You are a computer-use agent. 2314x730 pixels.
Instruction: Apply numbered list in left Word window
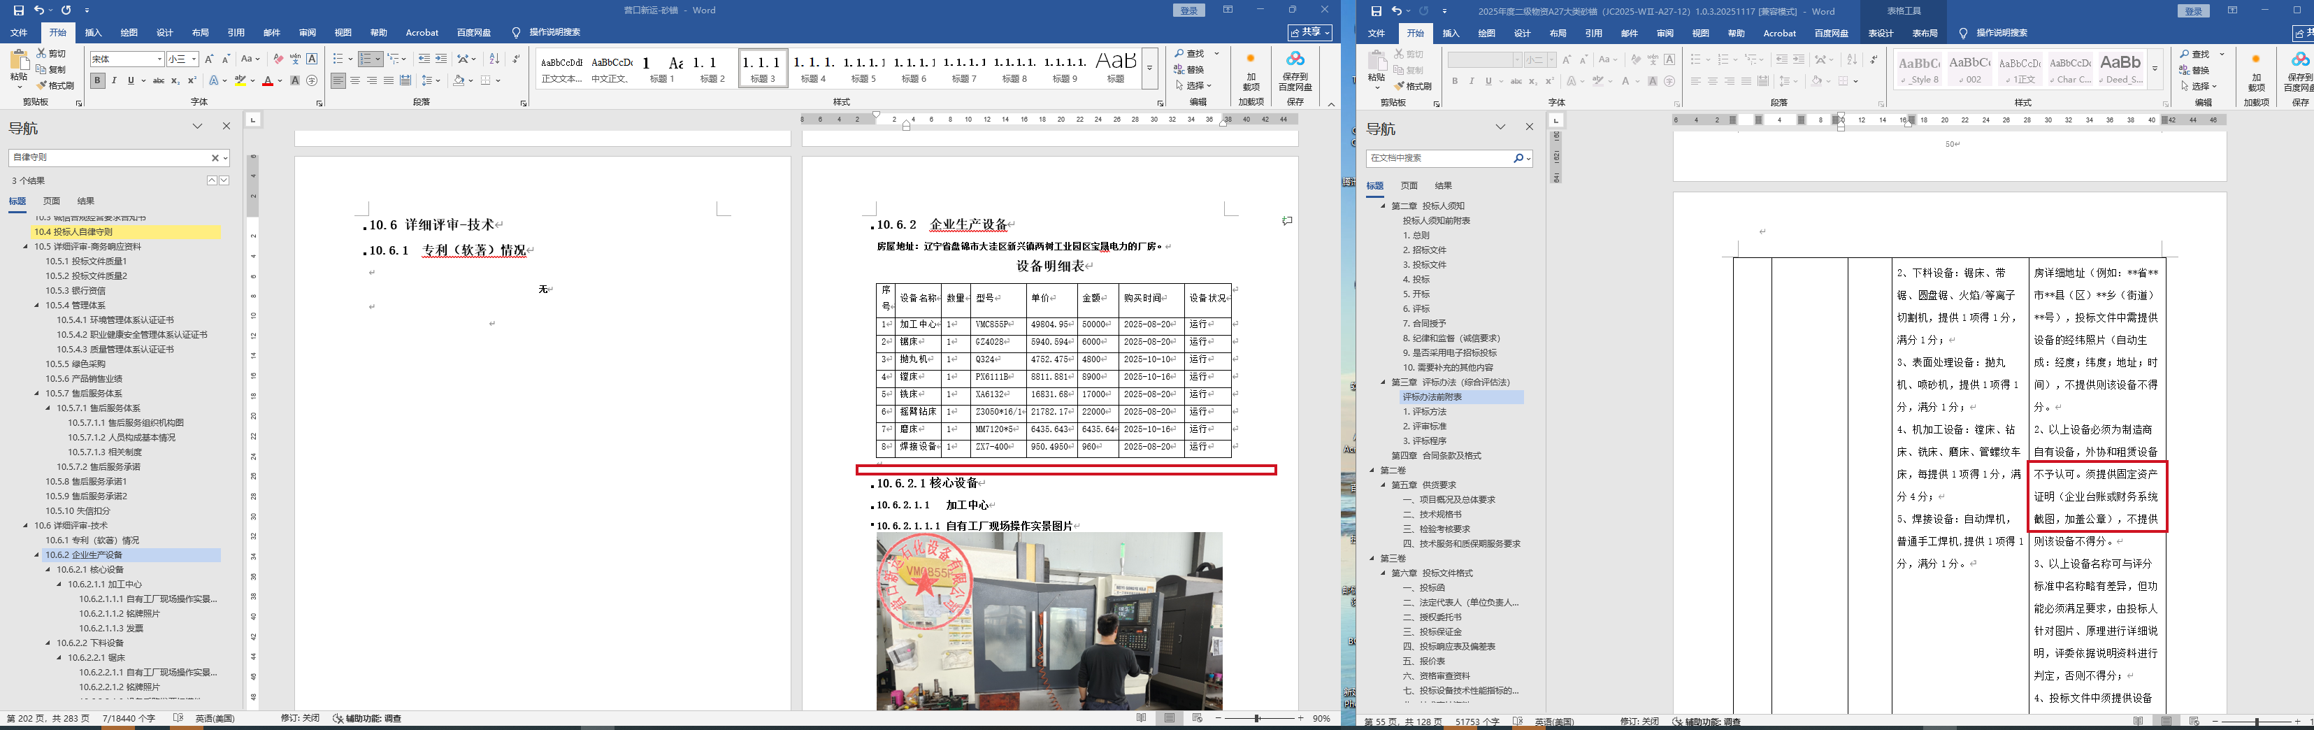point(366,59)
